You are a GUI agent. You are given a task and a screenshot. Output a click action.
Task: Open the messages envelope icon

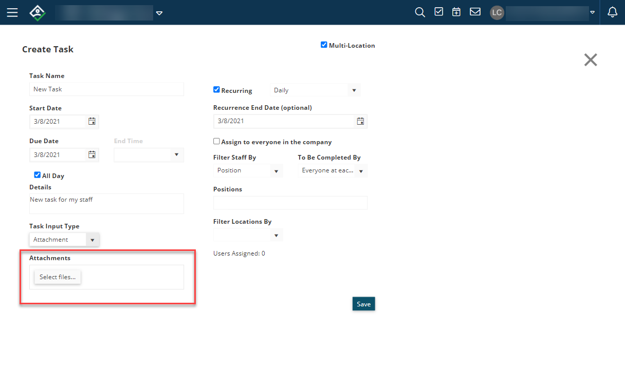(475, 11)
